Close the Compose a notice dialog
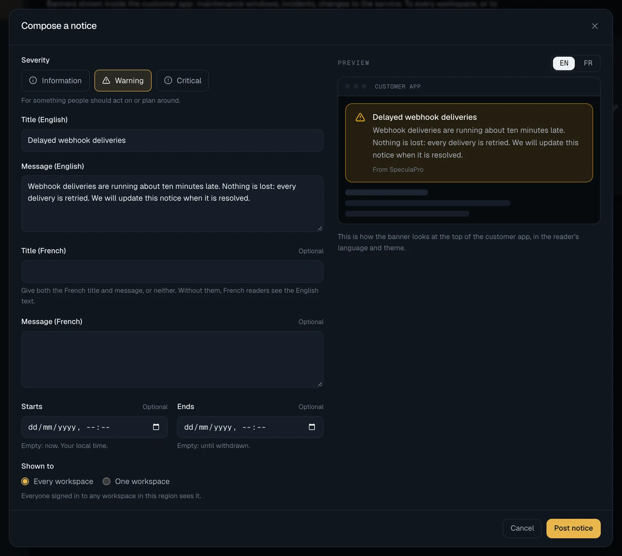 coord(594,26)
